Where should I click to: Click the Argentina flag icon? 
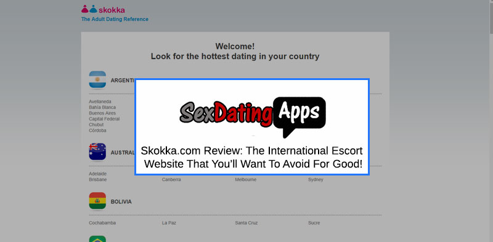click(97, 80)
